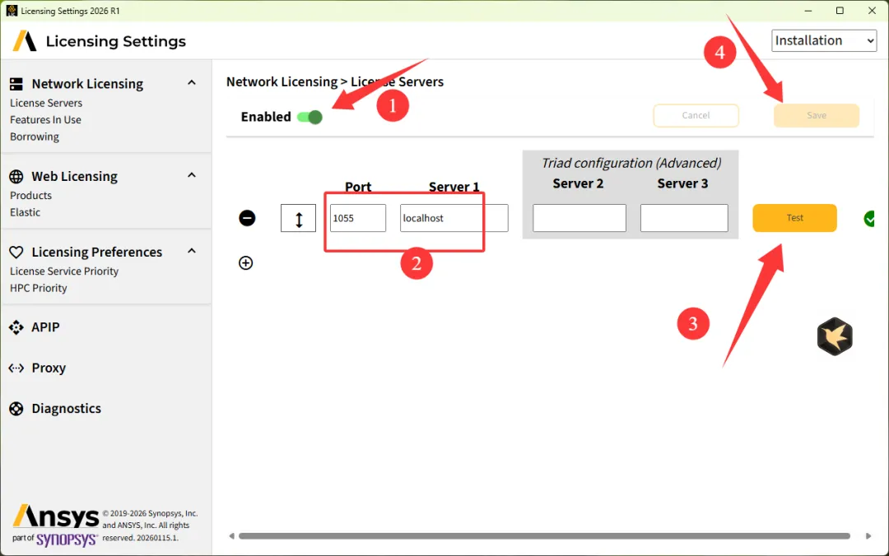Collapse the Network Licensing section
The width and height of the screenshot is (889, 556).
click(192, 83)
